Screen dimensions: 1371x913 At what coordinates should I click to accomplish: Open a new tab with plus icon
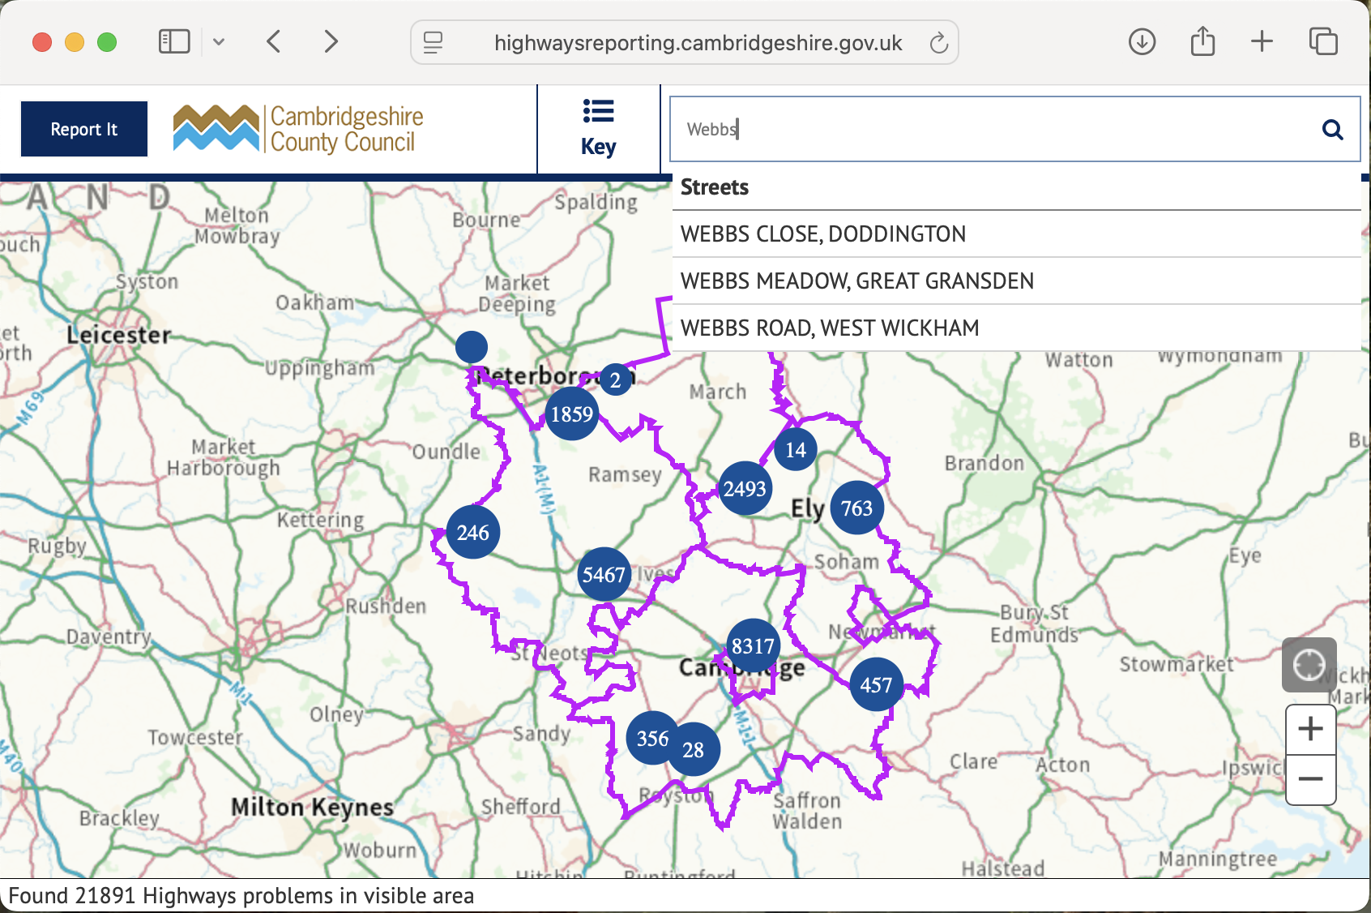1262,41
